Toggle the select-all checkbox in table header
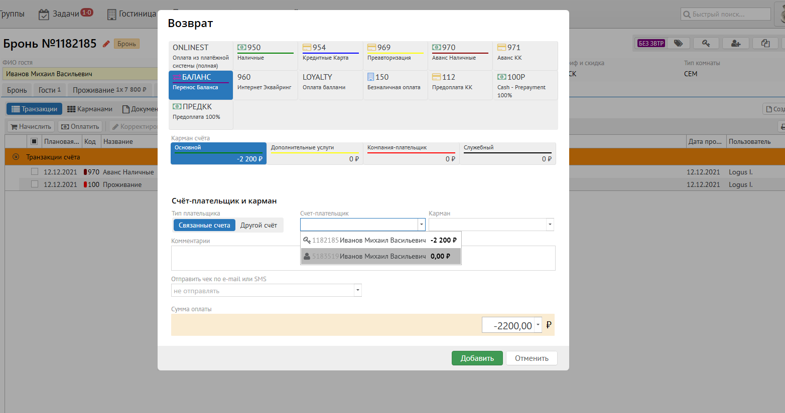Viewport: 785px width, 413px height. (x=34, y=141)
